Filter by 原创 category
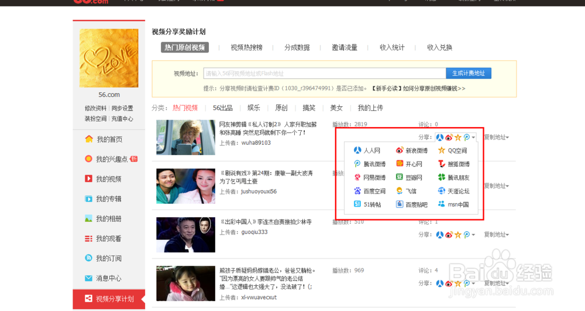Viewport: 585px width, 311px height. click(281, 108)
